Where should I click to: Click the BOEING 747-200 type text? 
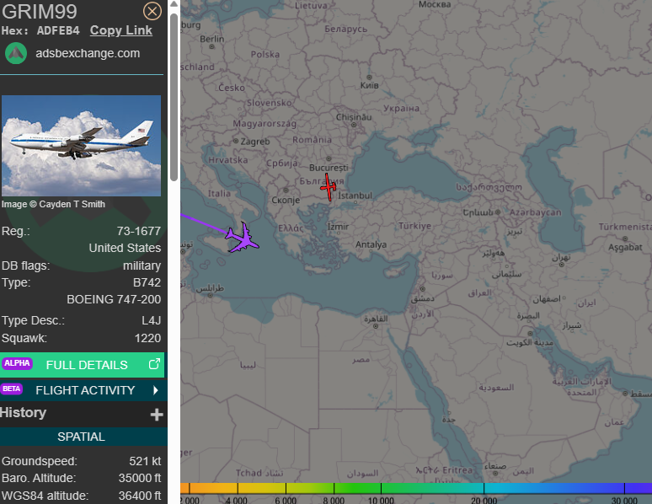114,300
